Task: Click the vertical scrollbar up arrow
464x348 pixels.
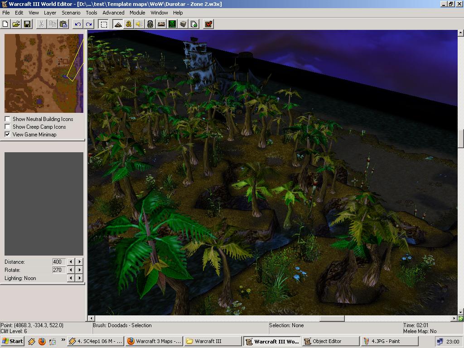Action: coord(461,33)
